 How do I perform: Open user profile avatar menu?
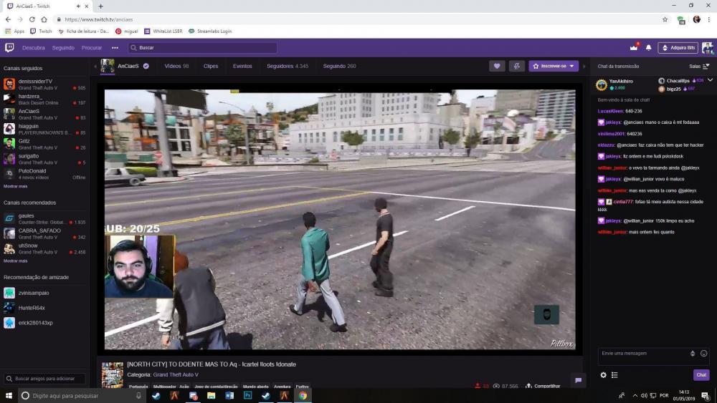click(708, 47)
